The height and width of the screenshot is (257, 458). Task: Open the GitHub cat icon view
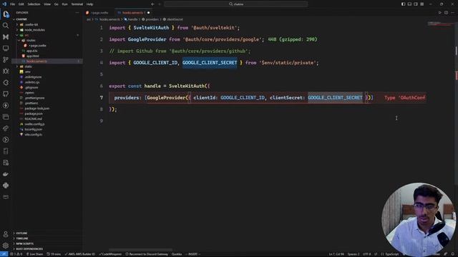point(6,94)
